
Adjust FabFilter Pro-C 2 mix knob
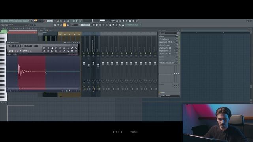click(x=177, y=51)
